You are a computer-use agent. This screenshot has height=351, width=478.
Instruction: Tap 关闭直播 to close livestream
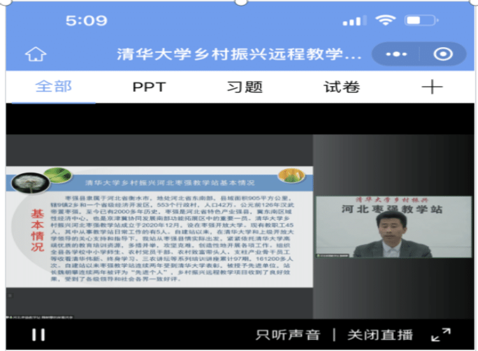[380, 335]
